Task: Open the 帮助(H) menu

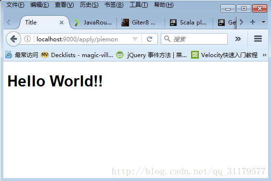Action: 164,5
